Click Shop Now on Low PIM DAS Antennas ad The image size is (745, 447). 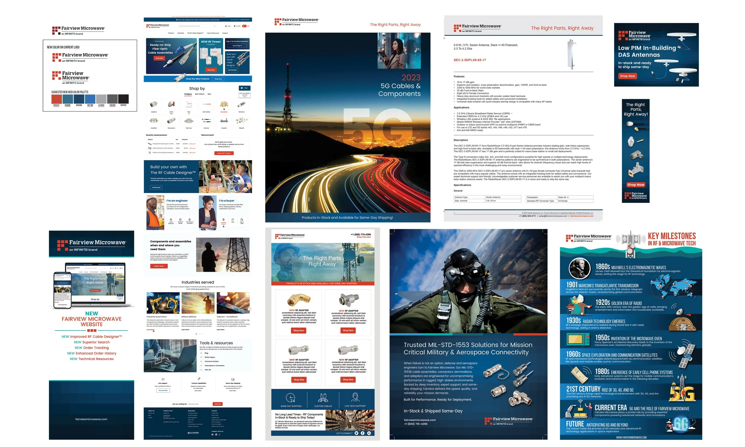tap(627, 76)
